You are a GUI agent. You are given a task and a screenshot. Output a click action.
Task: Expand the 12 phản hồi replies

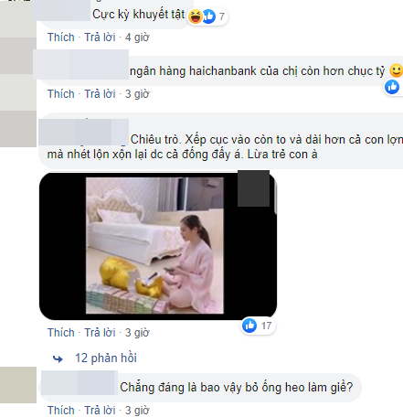106,358
